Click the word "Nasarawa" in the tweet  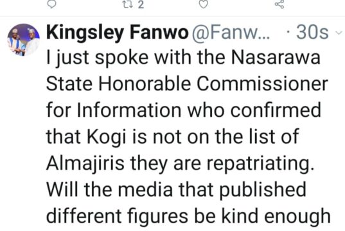[275, 58]
